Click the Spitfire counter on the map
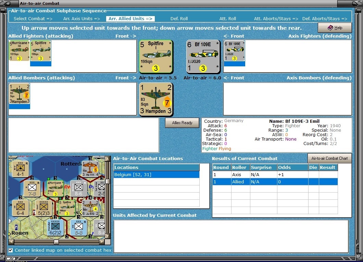363x262 pixels. (67, 208)
